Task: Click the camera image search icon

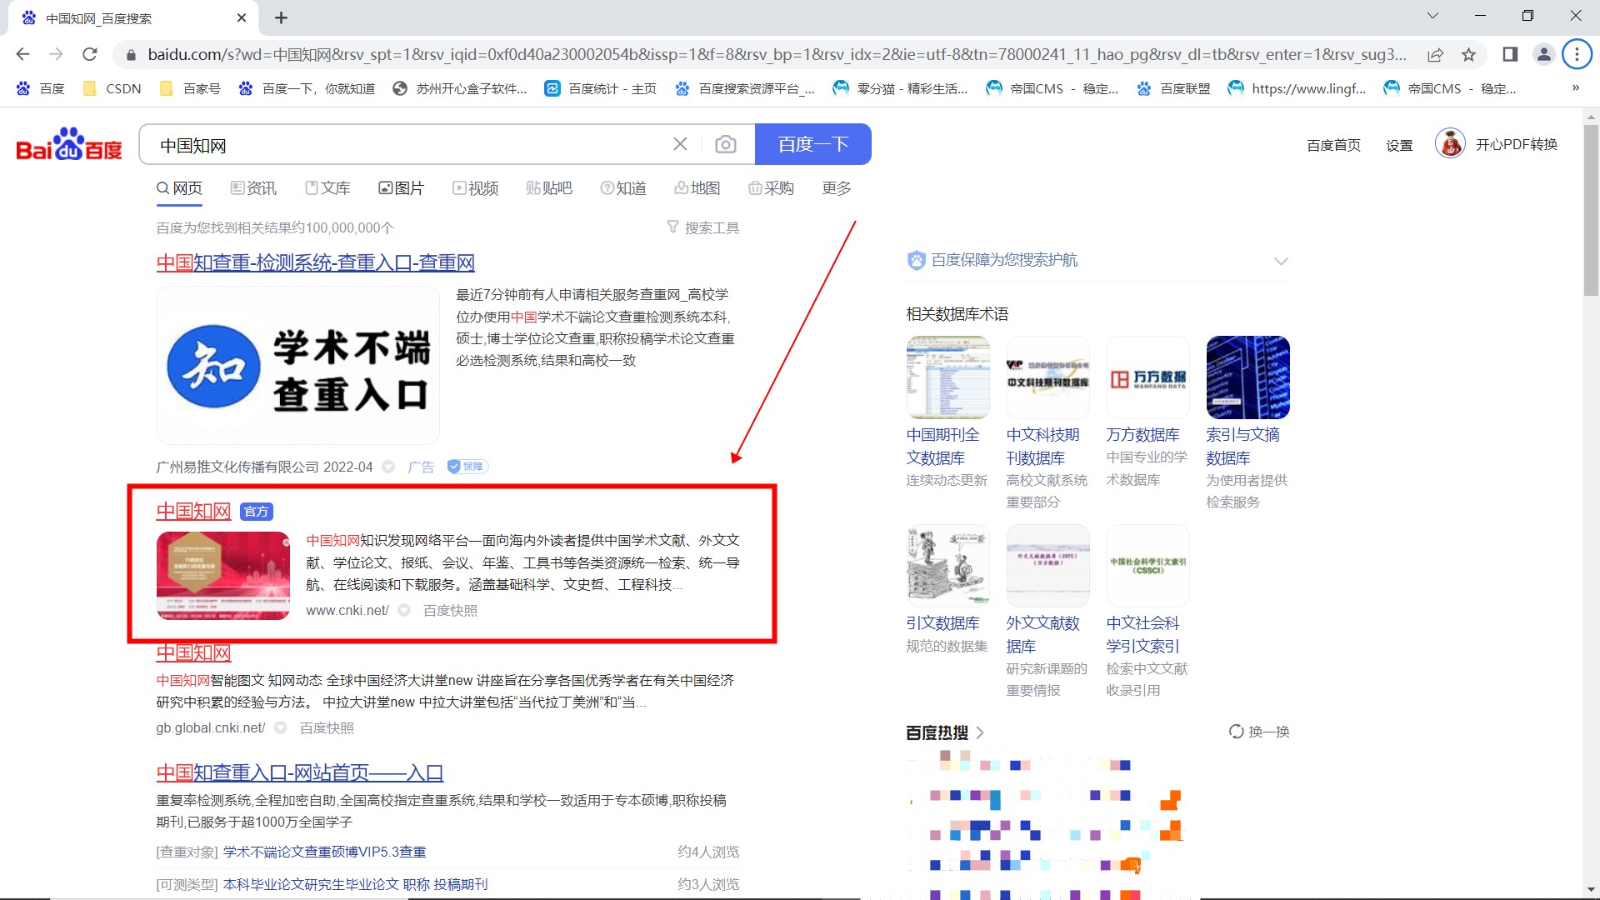Action: [x=725, y=145]
